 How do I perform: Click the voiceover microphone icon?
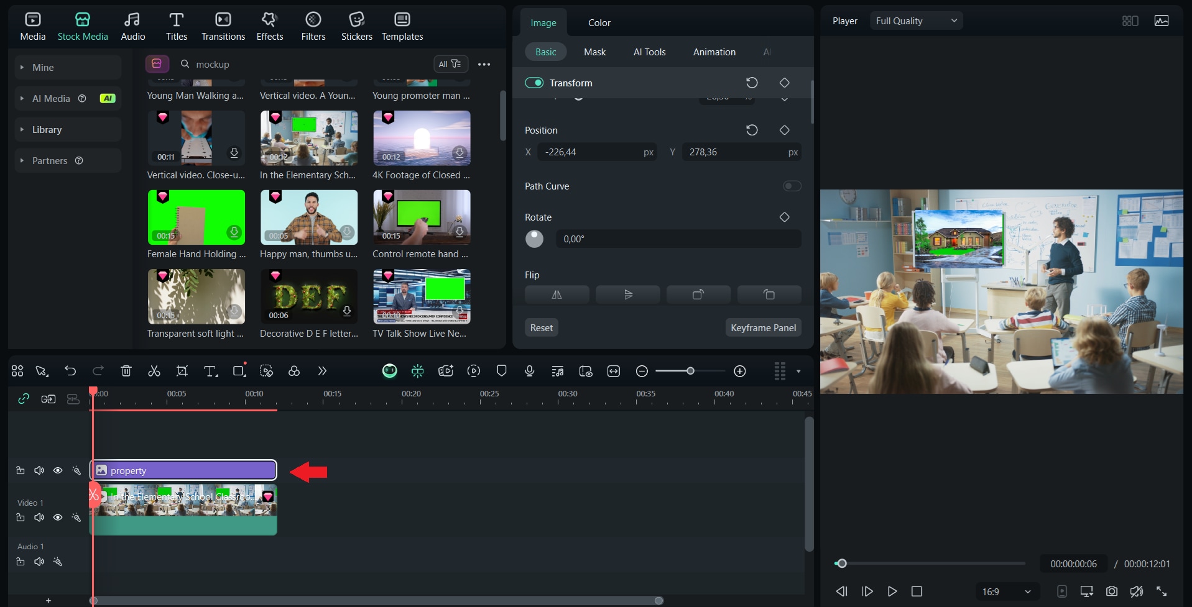tap(529, 371)
